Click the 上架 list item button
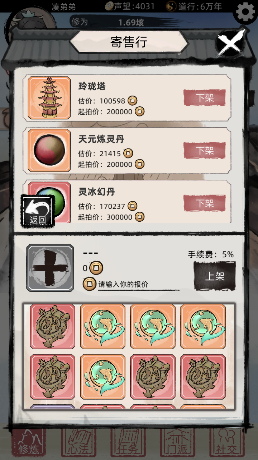 click(x=215, y=276)
